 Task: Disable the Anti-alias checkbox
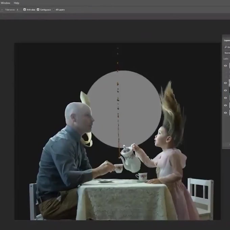(x=25, y=10)
